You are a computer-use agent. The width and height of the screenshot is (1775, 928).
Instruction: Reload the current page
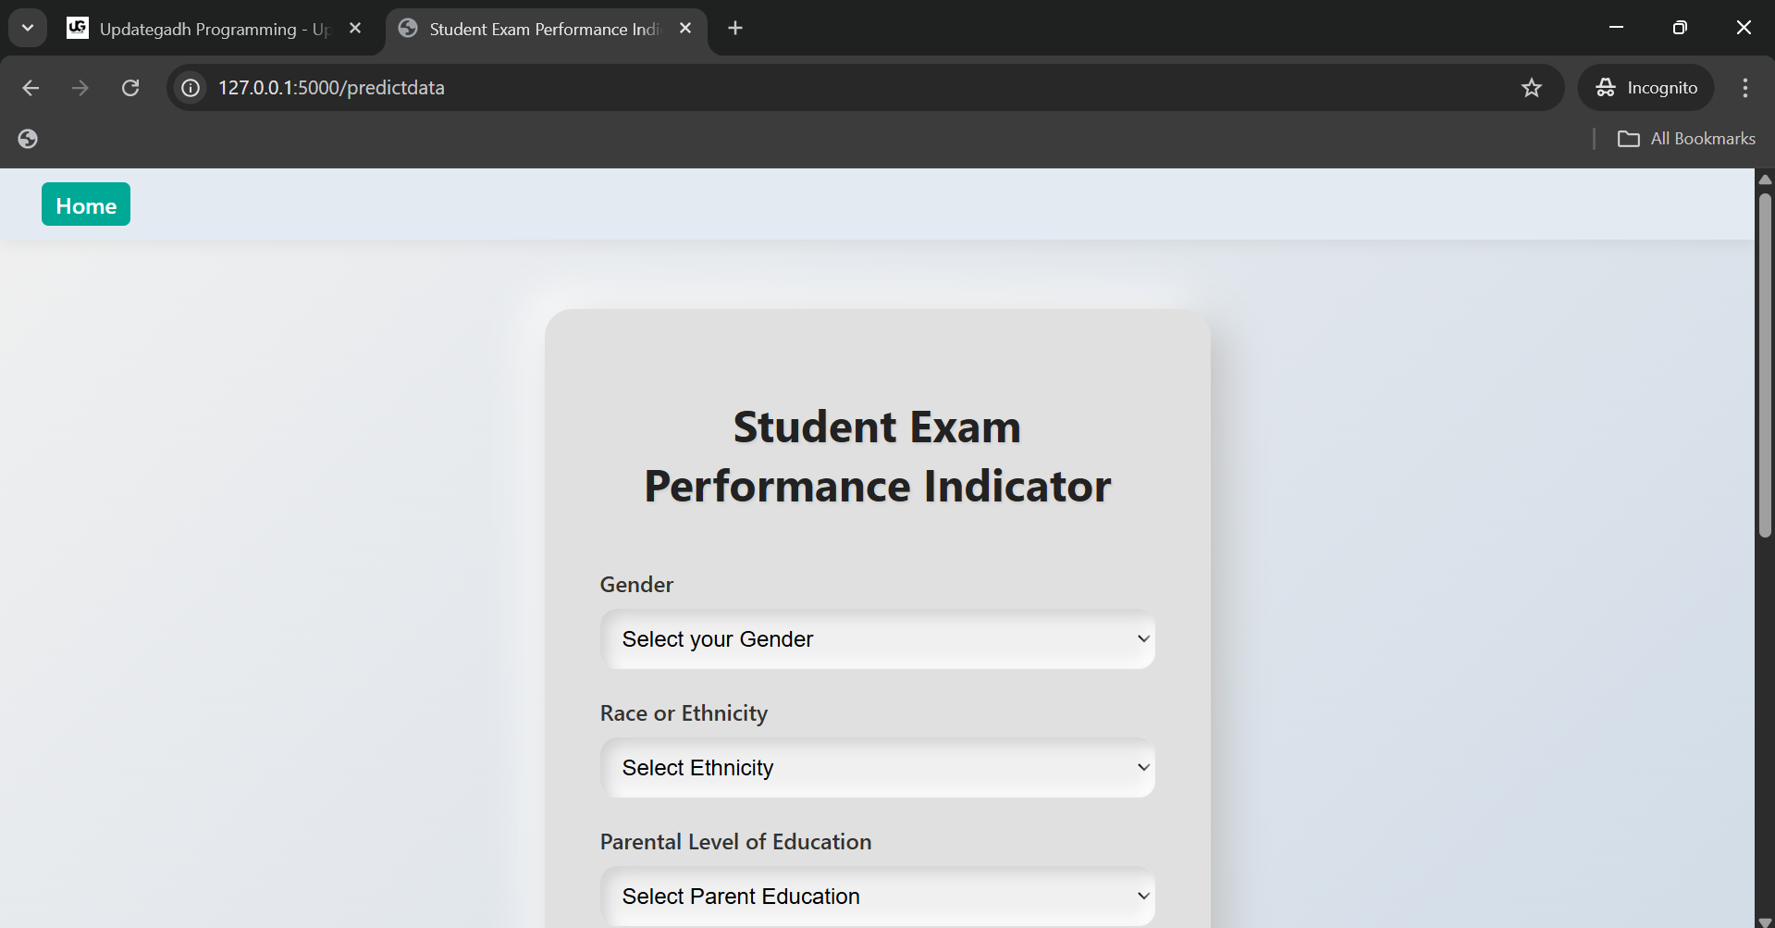[130, 88]
